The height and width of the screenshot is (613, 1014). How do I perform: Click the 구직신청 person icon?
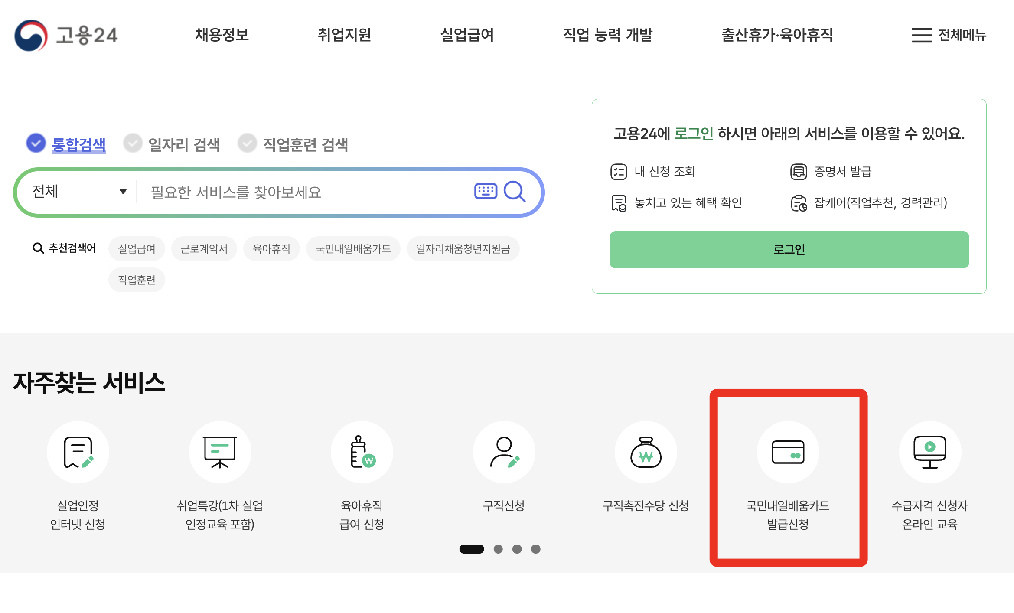pos(504,452)
